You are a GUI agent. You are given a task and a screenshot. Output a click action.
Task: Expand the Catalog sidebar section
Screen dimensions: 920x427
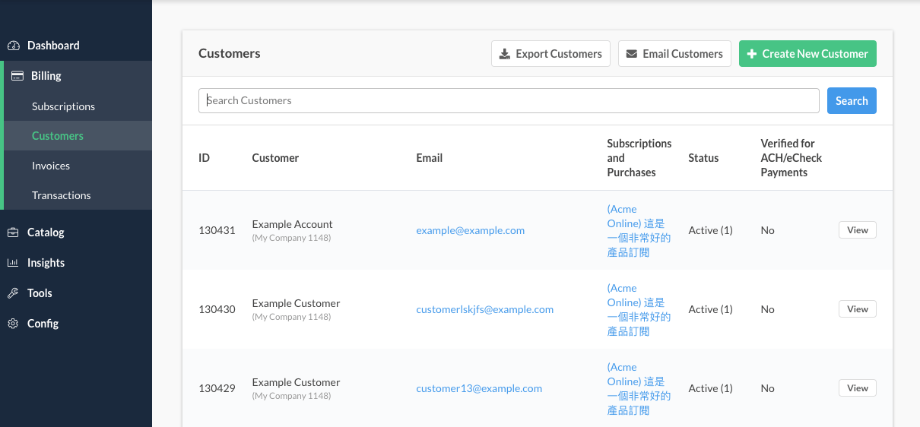pos(46,232)
